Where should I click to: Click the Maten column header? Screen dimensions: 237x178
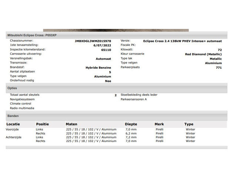click(71, 124)
